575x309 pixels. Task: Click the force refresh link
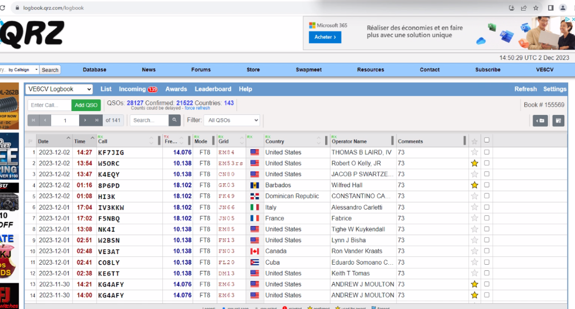pyautogui.click(x=197, y=108)
